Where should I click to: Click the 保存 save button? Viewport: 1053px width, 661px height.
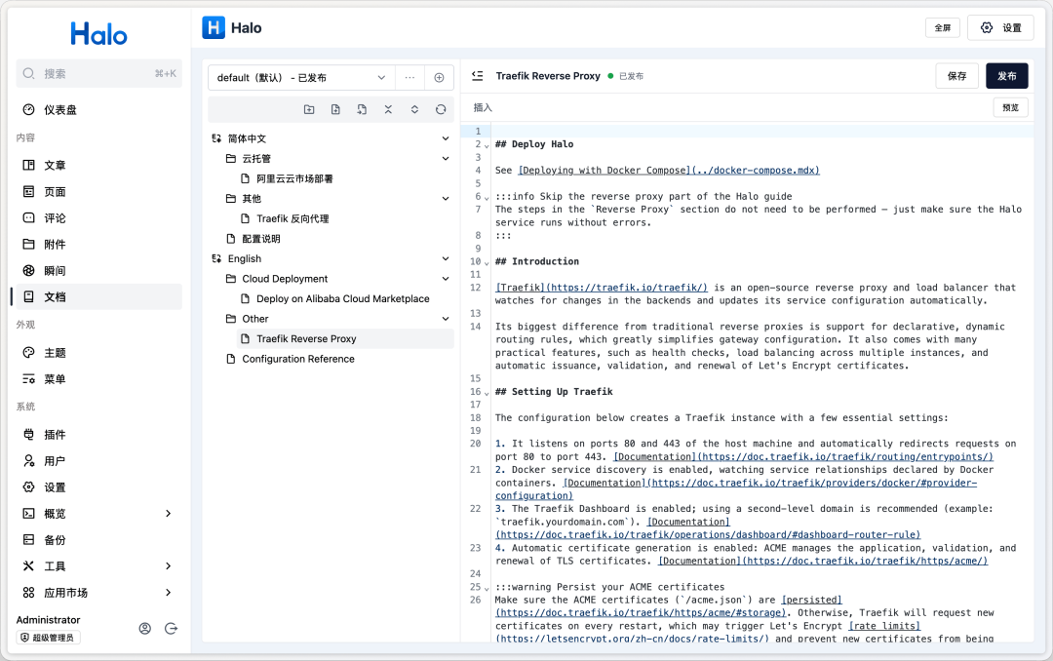(957, 76)
